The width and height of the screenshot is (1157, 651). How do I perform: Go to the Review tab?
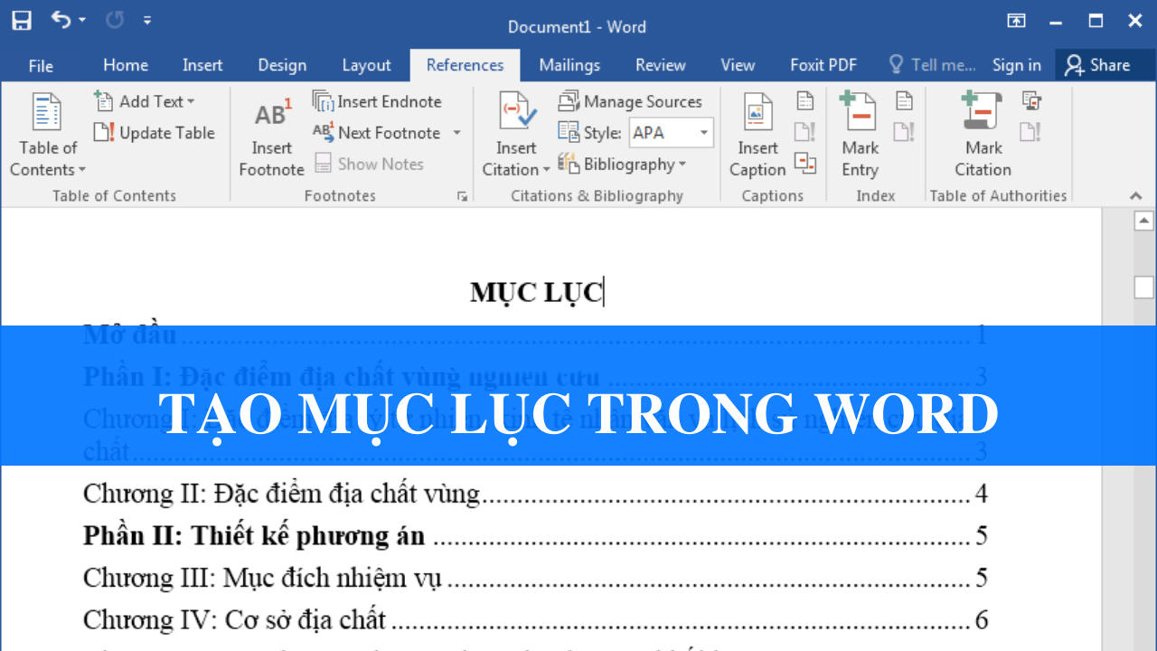660,65
